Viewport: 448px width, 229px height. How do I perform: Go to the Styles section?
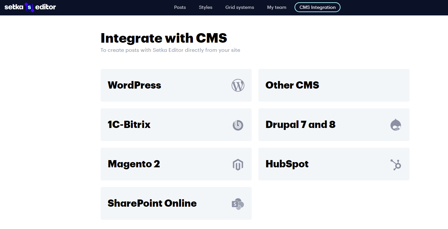205,7
